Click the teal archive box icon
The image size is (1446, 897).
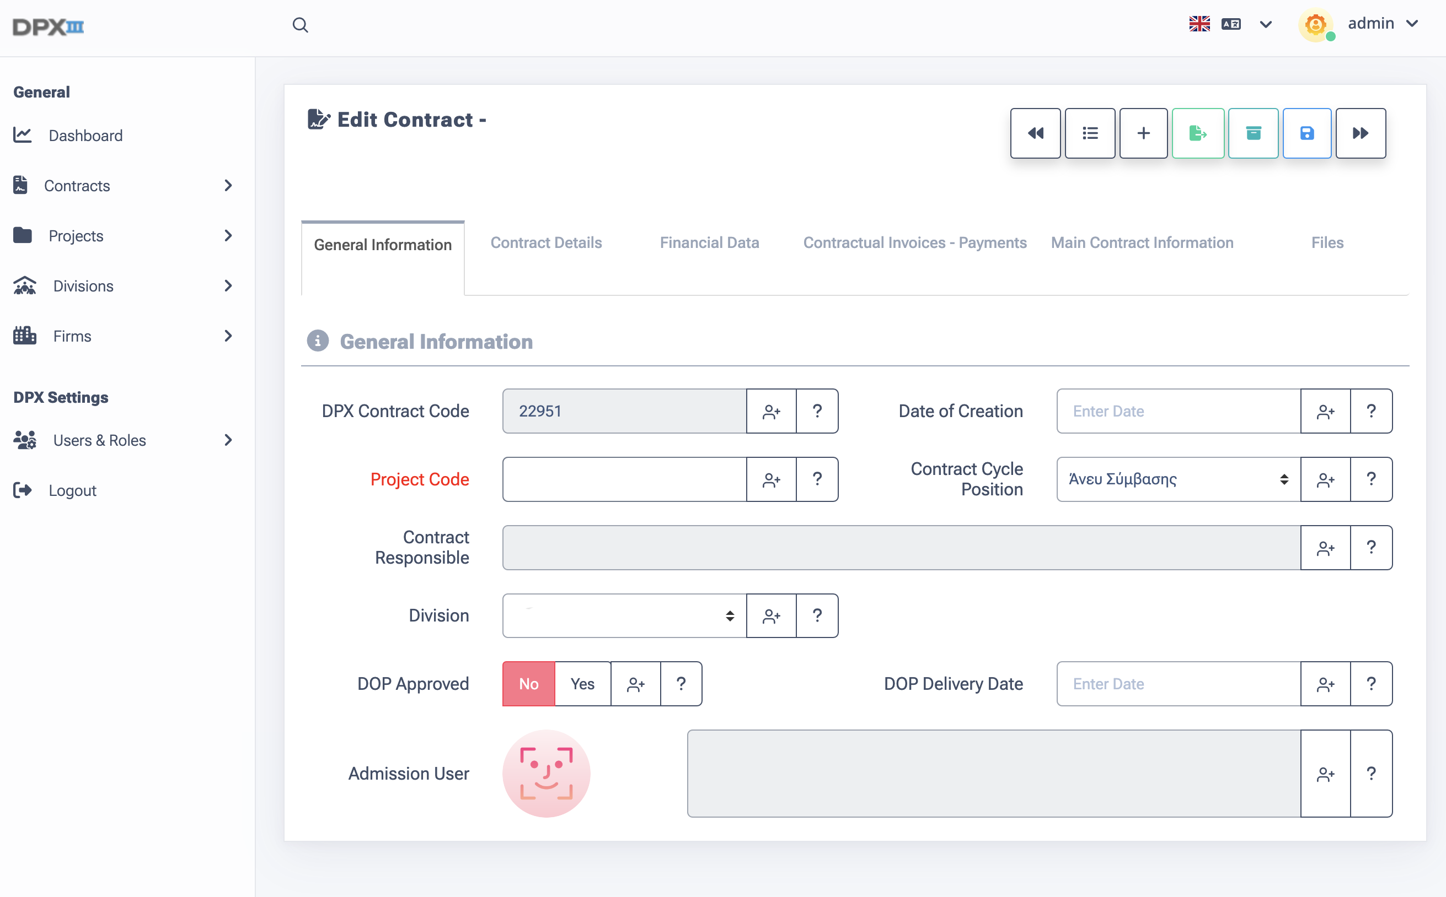[1253, 133]
